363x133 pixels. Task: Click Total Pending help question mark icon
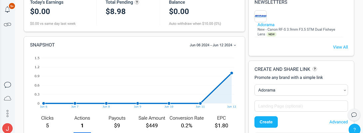(137, 2)
